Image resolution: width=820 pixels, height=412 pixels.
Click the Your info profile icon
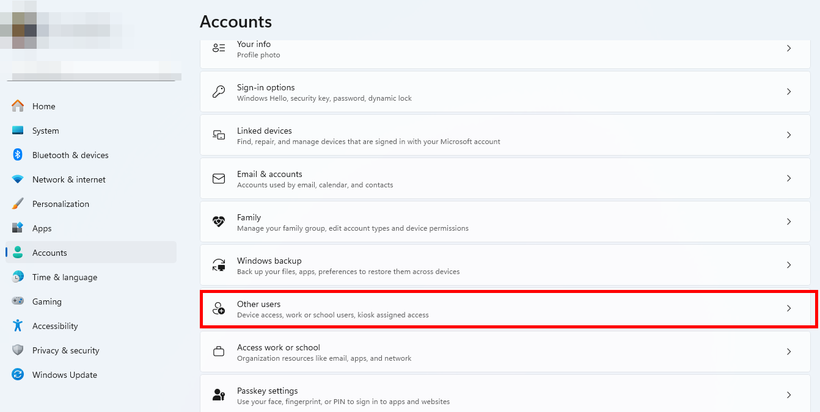click(219, 48)
